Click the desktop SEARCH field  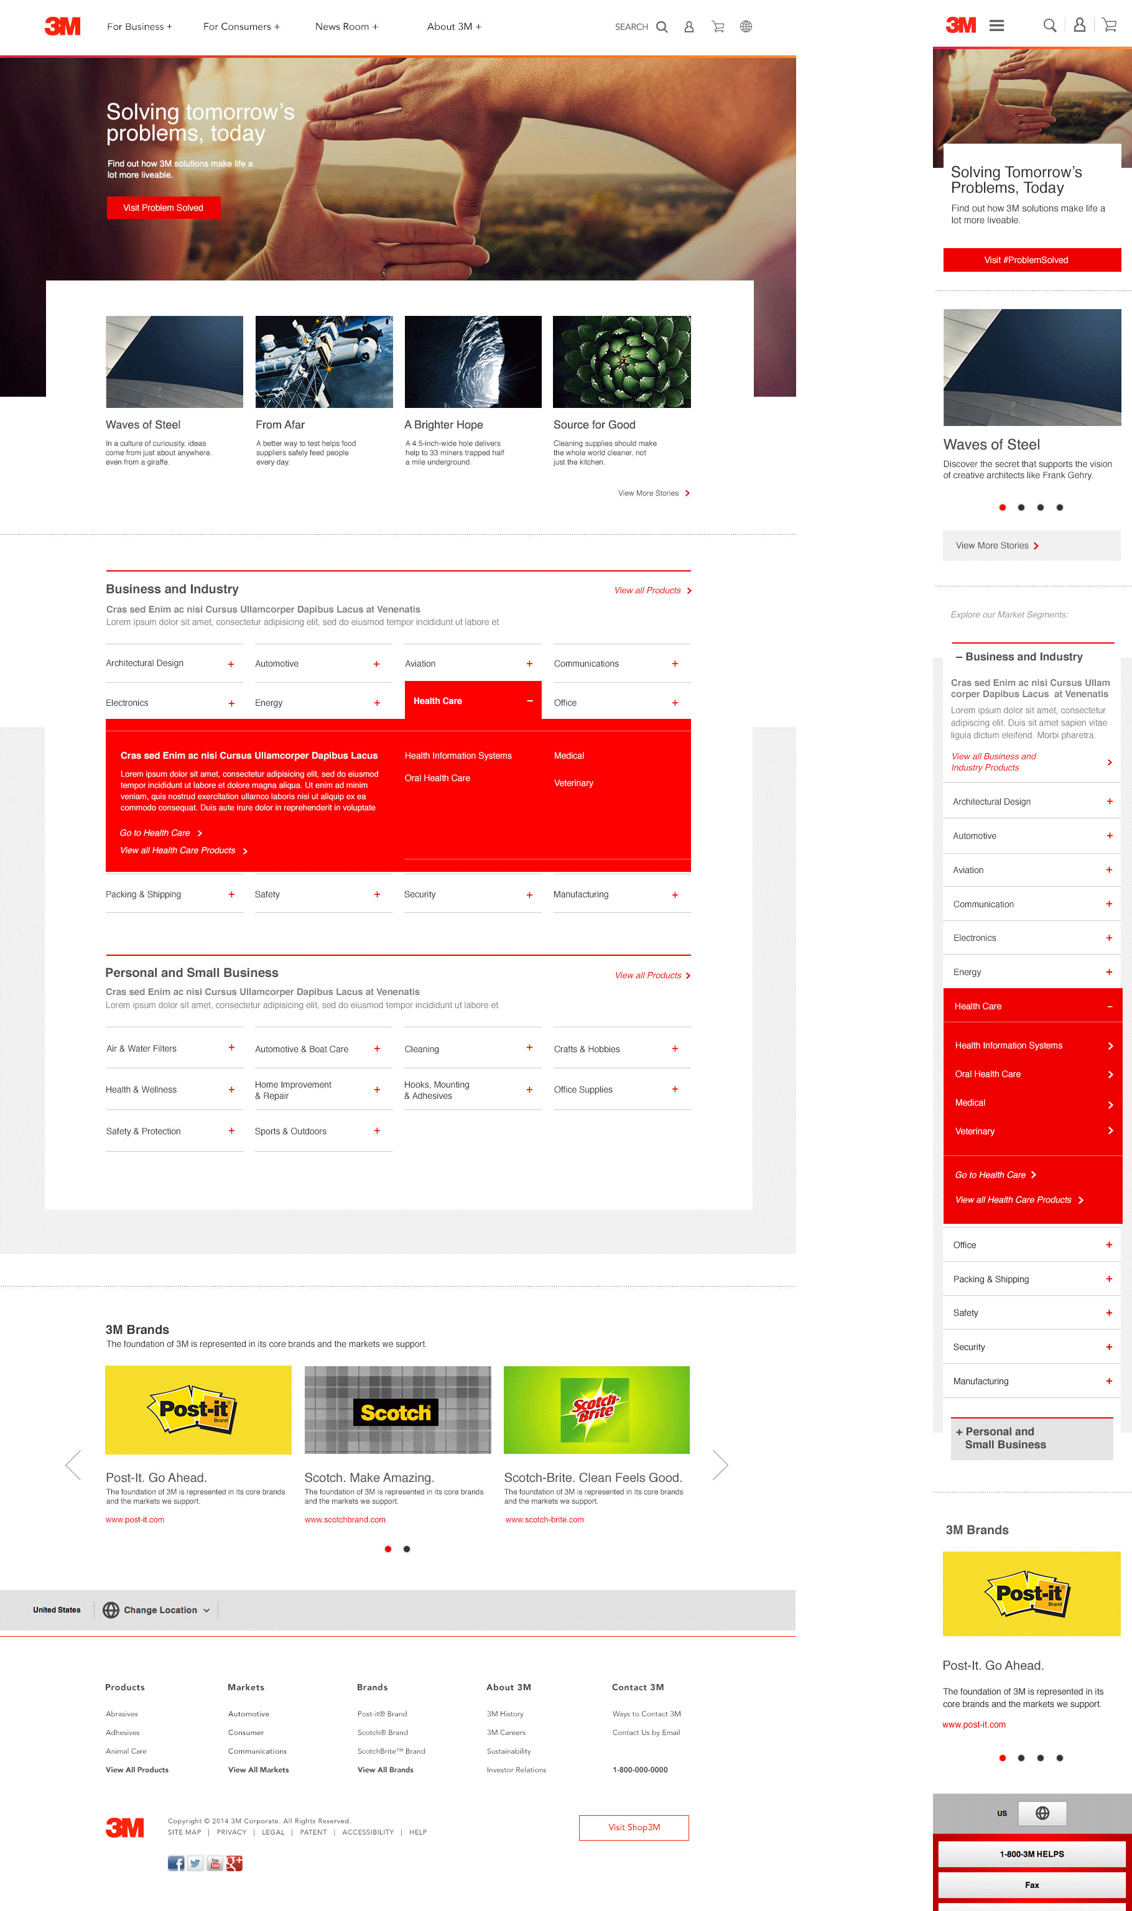(x=631, y=27)
